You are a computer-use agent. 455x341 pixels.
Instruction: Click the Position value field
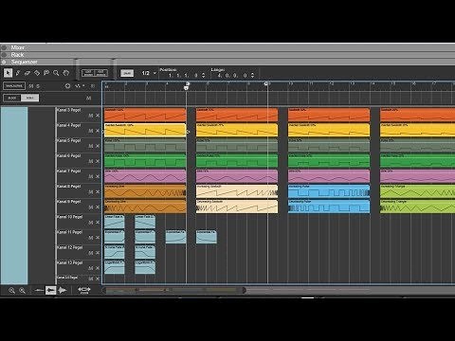pos(183,75)
